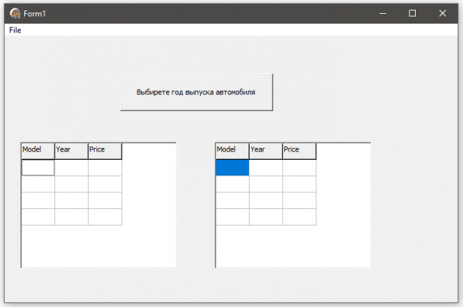
Task: Select the dotted-focus first Model cell in the left grid
Action: pyautogui.click(x=38, y=167)
